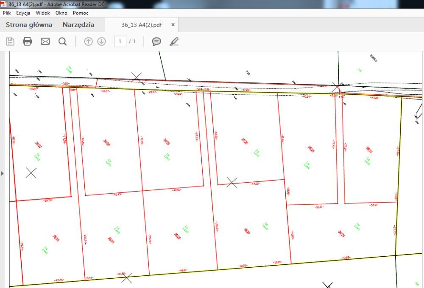
Task: Go to previous page arrow icon
Action: click(x=89, y=41)
